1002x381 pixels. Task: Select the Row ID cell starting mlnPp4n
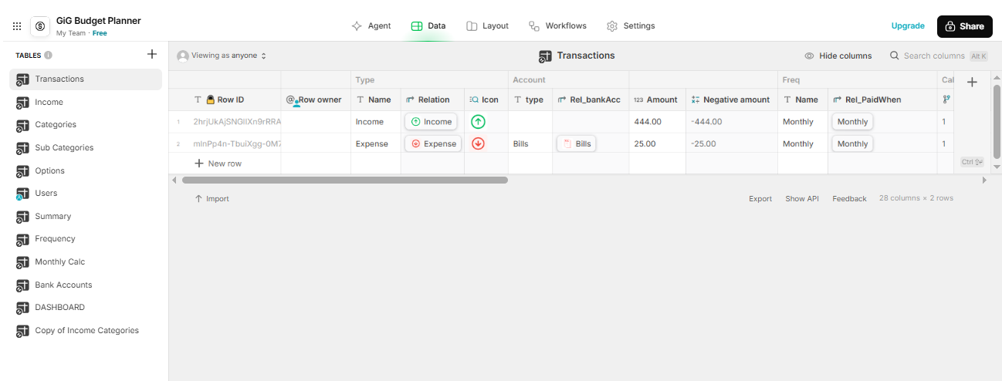tap(236, 143)
